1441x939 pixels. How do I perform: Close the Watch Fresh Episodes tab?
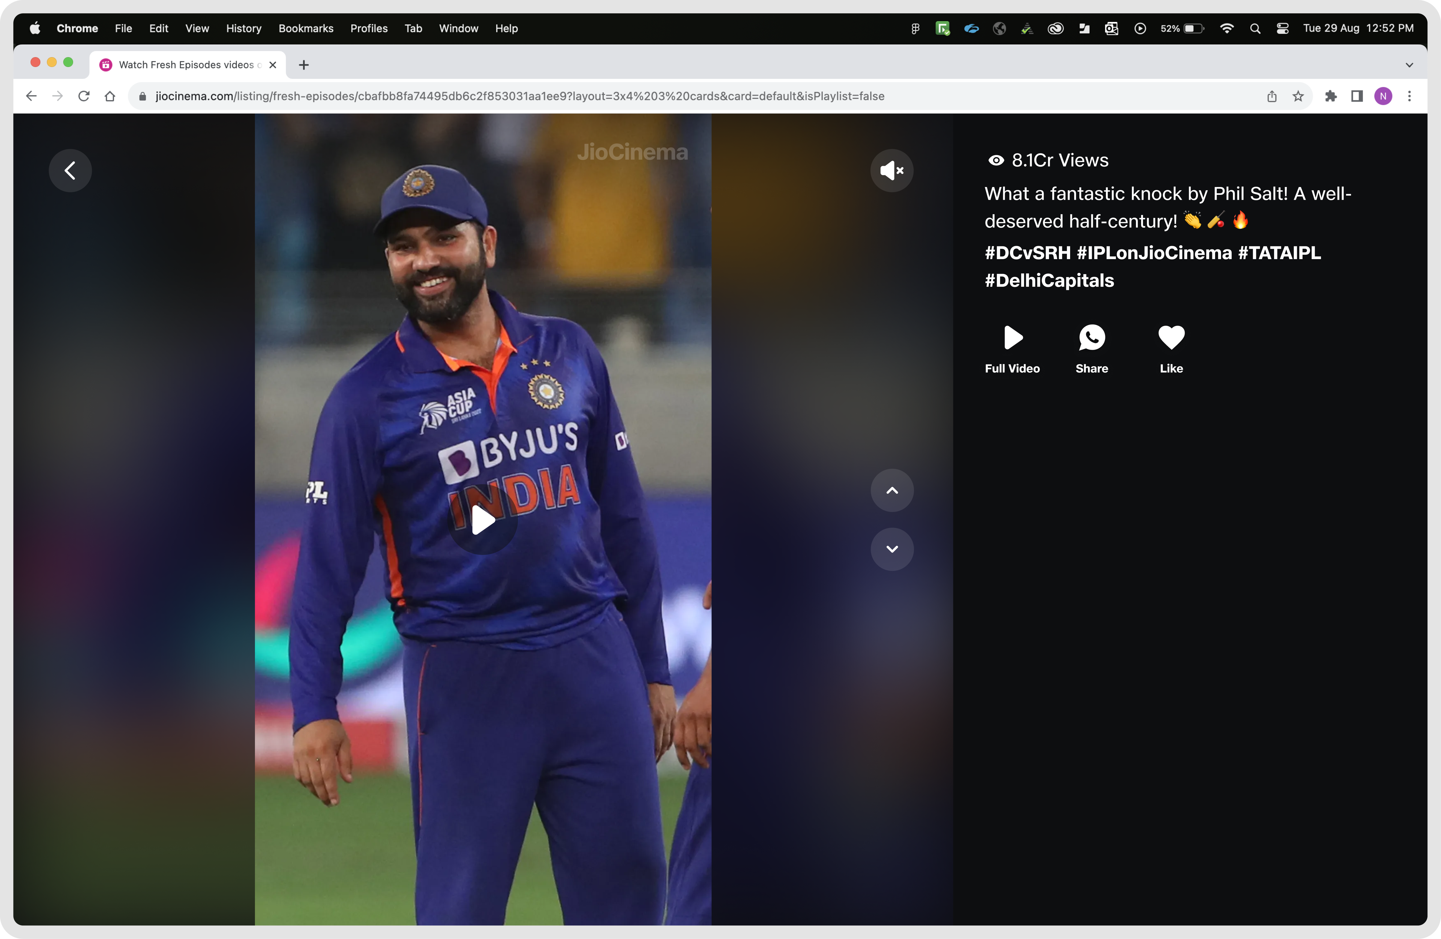273,65
